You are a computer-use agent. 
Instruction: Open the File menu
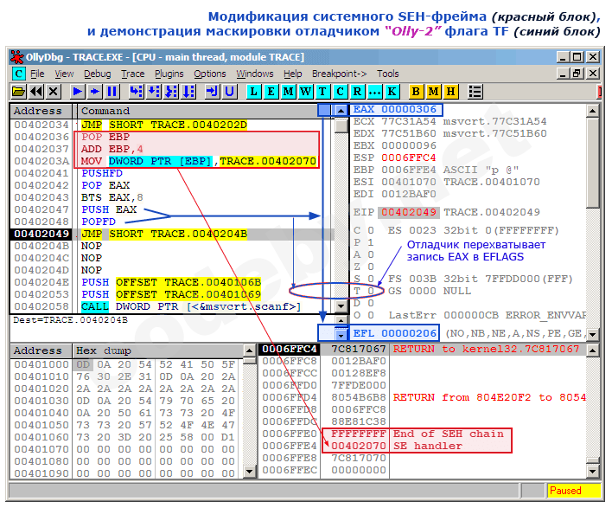coord(37,74)
